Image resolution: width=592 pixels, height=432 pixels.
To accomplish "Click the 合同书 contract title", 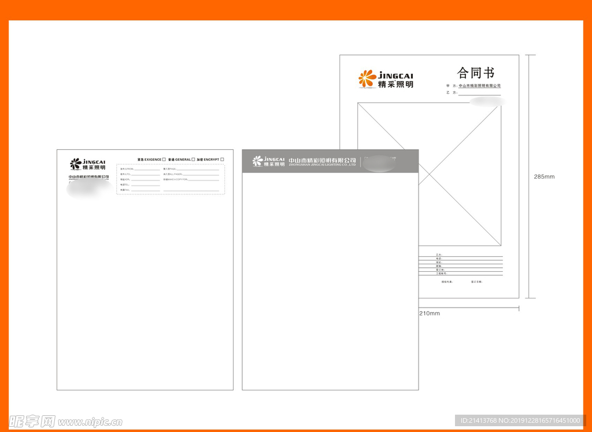I will click(x=475, y=72).
